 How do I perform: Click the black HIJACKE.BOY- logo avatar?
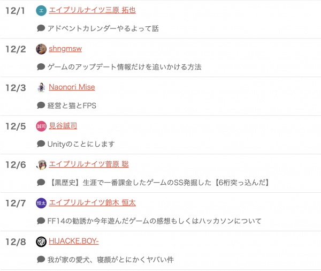[41, 242]
